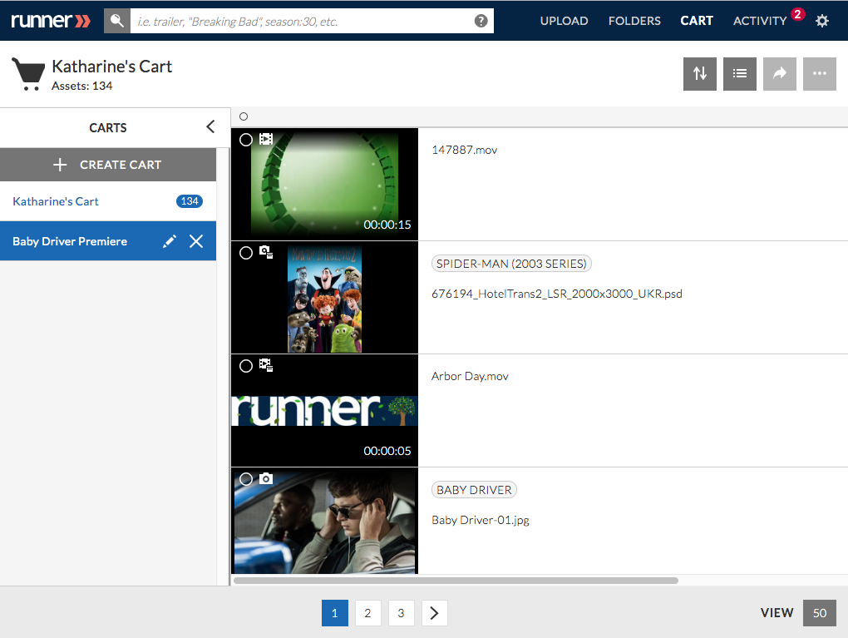Viewport: 848px width, 638px height.
Task: Click the sort arrows button
Action: (700, 73)
